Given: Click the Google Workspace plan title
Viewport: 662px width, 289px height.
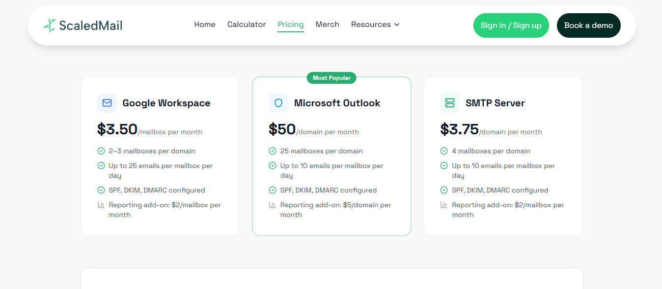Looking at the screenshot, I should tap(166, 103).
